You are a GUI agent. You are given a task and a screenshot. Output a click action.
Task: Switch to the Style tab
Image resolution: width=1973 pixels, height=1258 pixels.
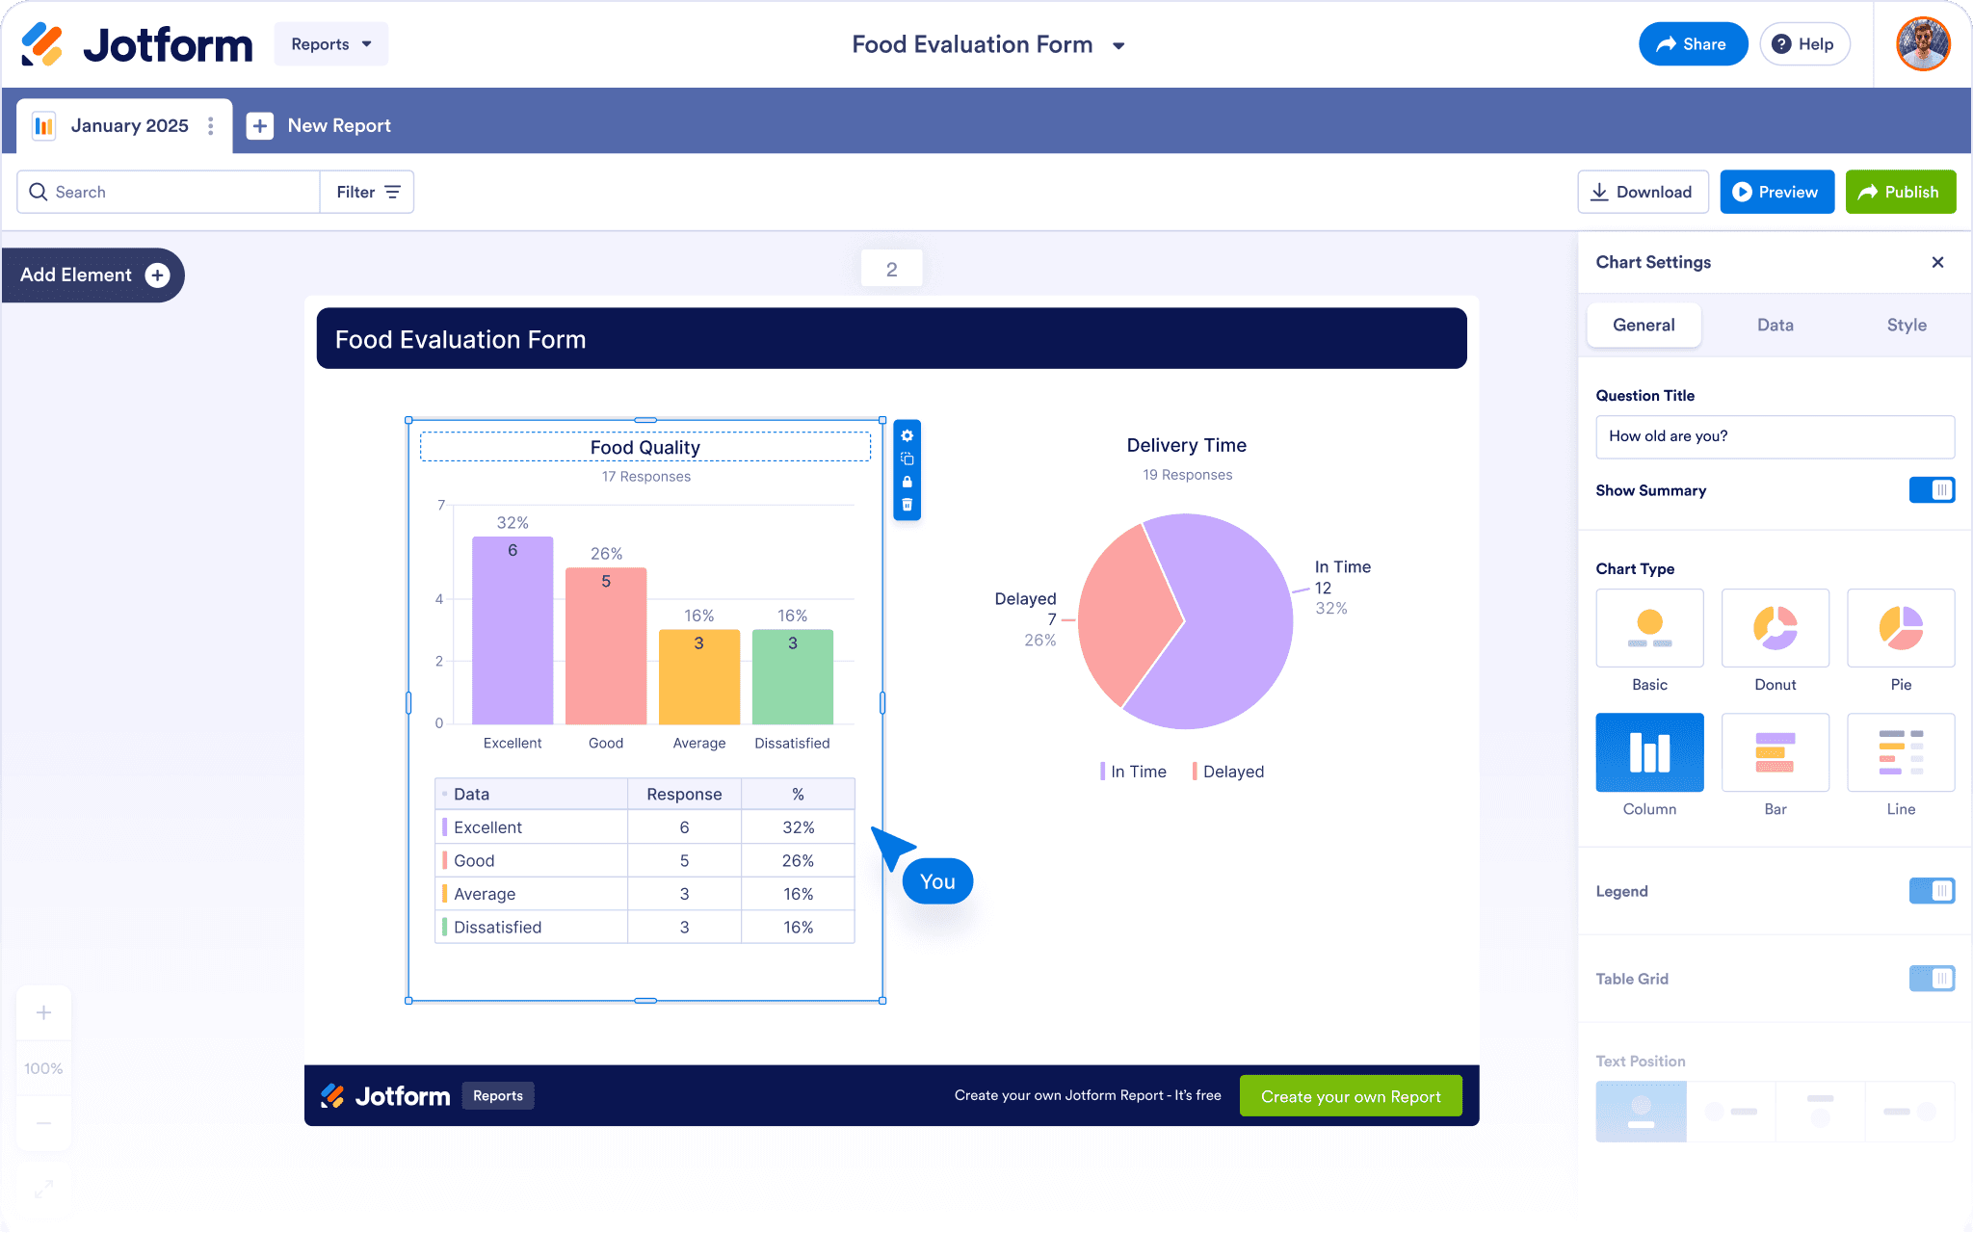click(x=1907, y=326)
